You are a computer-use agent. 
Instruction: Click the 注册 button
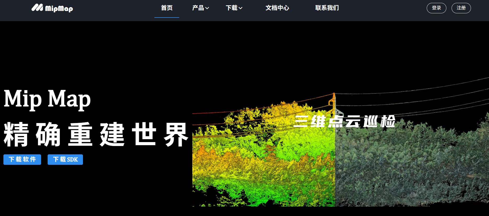pyautogui.click(x=461, y=8)
